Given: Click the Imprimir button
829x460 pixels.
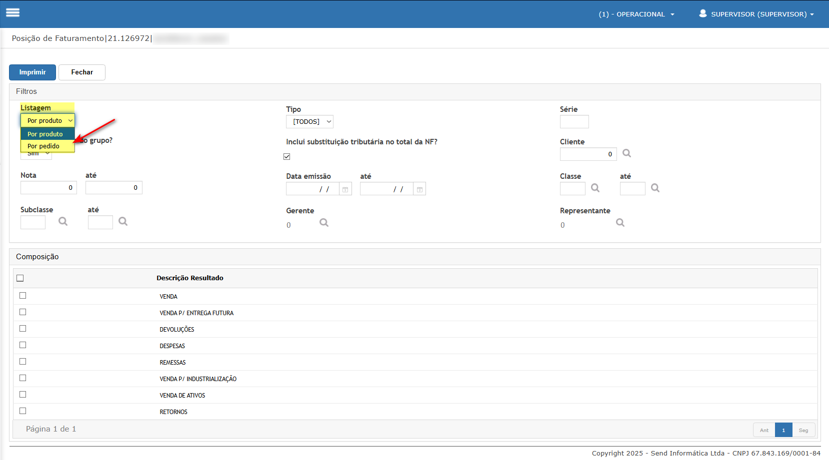Looking at the screenshot, I should coord(32,72).
